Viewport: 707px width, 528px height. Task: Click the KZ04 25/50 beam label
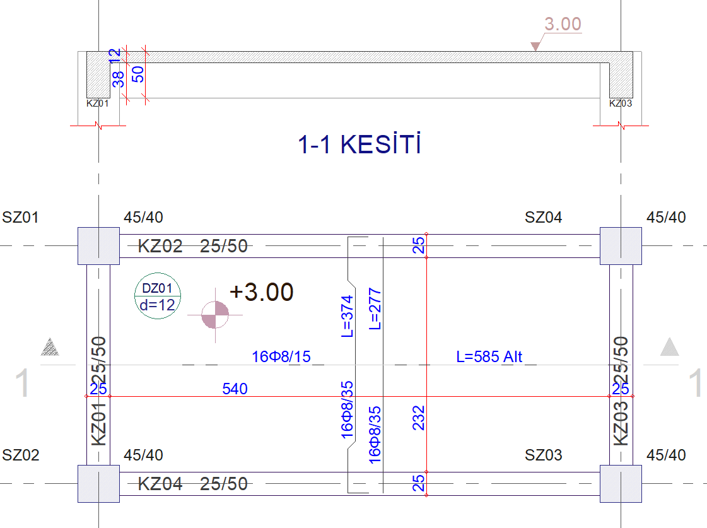tap(192, 484)
